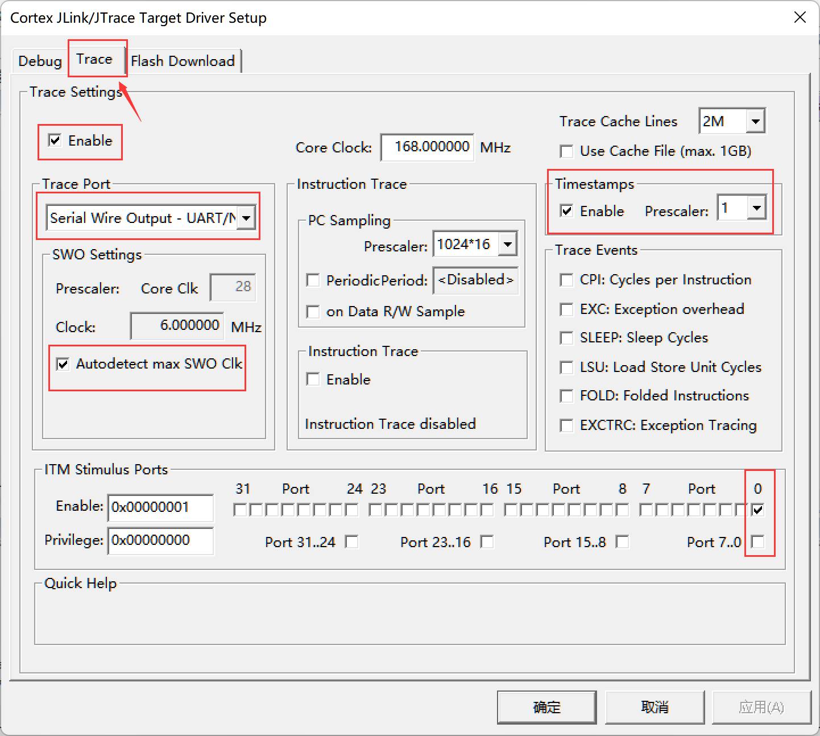Check ITM stimulus port 15 checkbox
The height and width of the screenshot is (736, 820).
click(x=511, y=510)
